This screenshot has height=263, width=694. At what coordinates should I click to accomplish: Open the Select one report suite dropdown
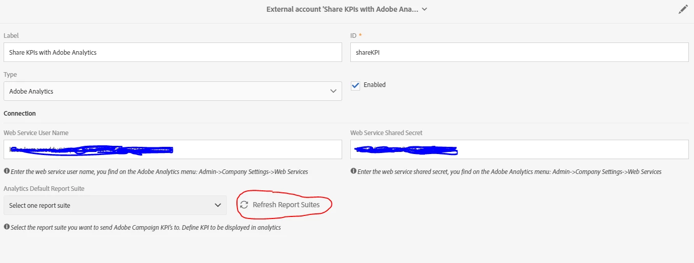point(115,205)
